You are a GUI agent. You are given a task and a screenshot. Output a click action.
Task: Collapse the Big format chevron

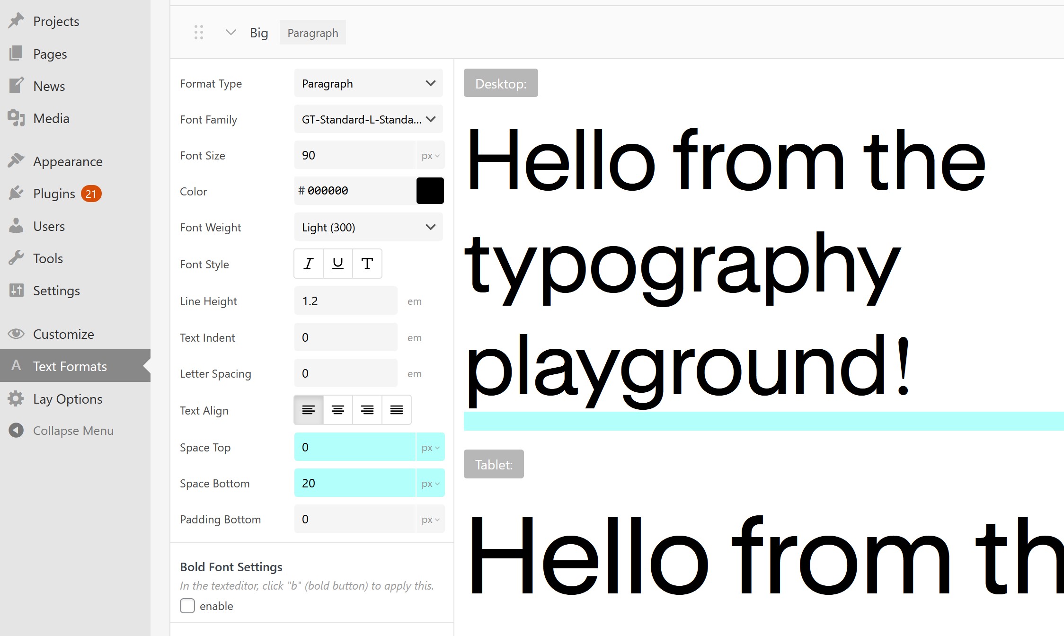pyautogui.click(x=231, y=32)
